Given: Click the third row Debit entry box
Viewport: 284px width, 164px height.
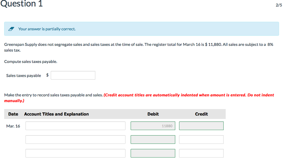Looking at the screenshot, I should point(153,153).
